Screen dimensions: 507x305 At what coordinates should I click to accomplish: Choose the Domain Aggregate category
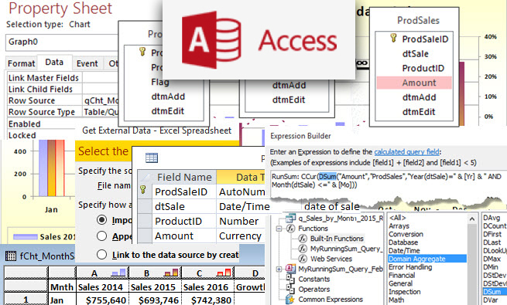click(x=426, y=259)
